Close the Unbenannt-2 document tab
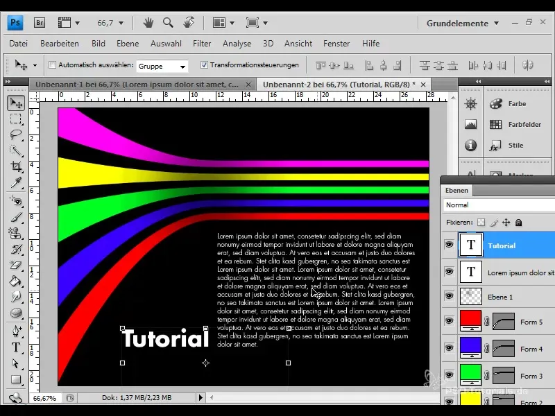This screenshot has height=416, width=555. coord(423,85)
